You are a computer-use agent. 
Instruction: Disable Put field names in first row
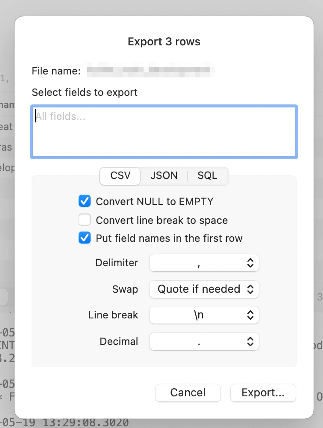point(85,238)
